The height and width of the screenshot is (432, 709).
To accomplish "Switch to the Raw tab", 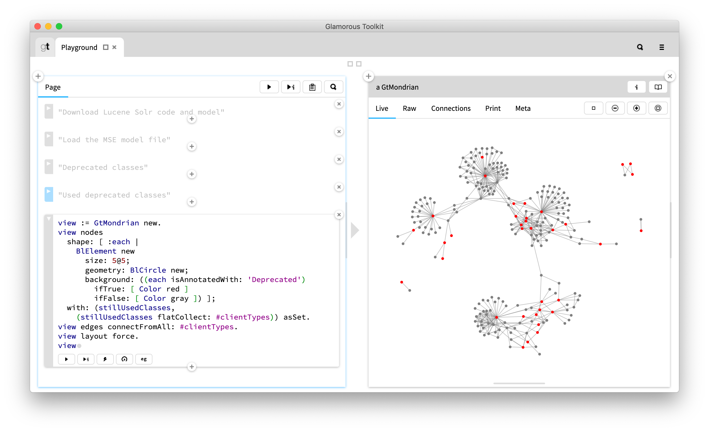I will tap(409, 108).
